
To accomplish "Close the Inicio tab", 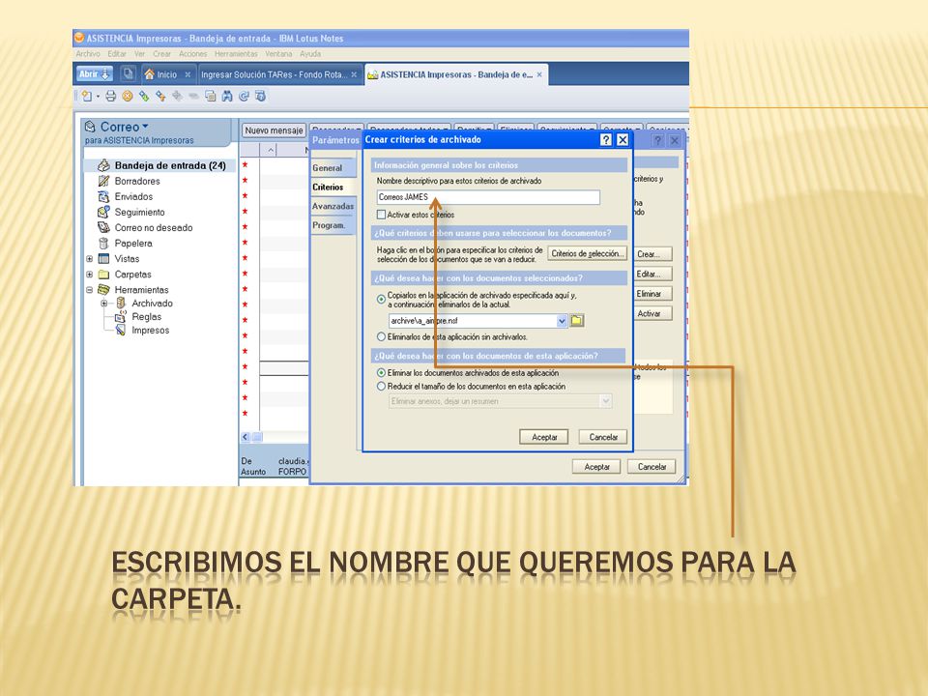I will click(188, 74).
